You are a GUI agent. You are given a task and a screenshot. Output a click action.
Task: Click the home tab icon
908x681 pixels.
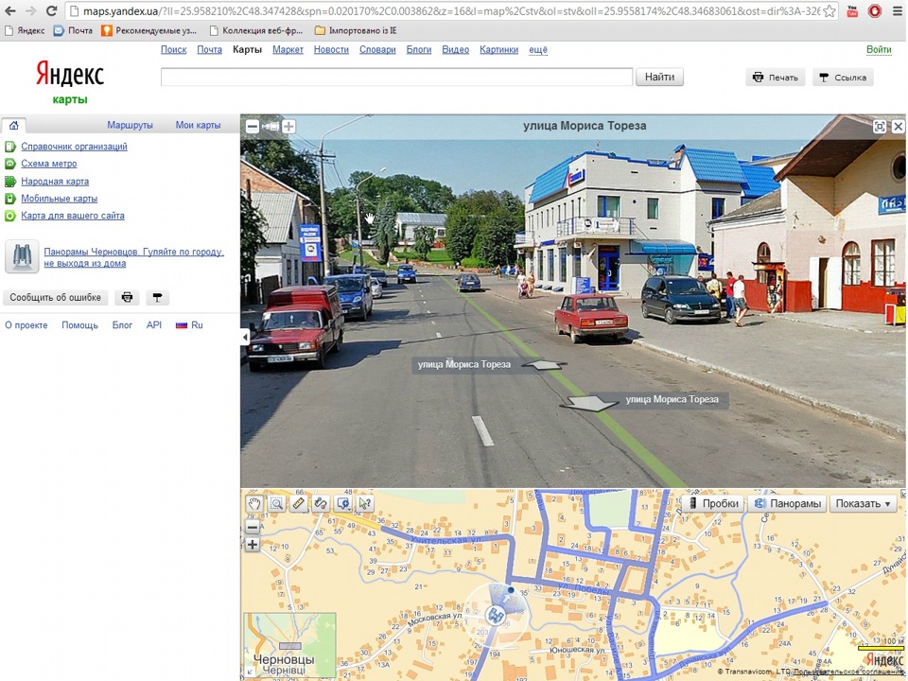[14, 125]
